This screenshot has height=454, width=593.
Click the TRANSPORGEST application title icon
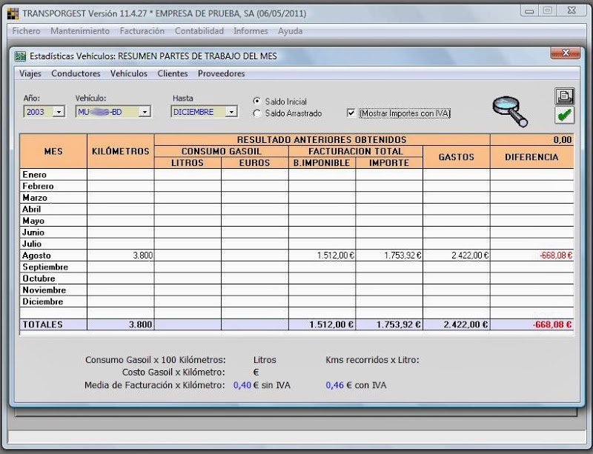coord(13,13)
